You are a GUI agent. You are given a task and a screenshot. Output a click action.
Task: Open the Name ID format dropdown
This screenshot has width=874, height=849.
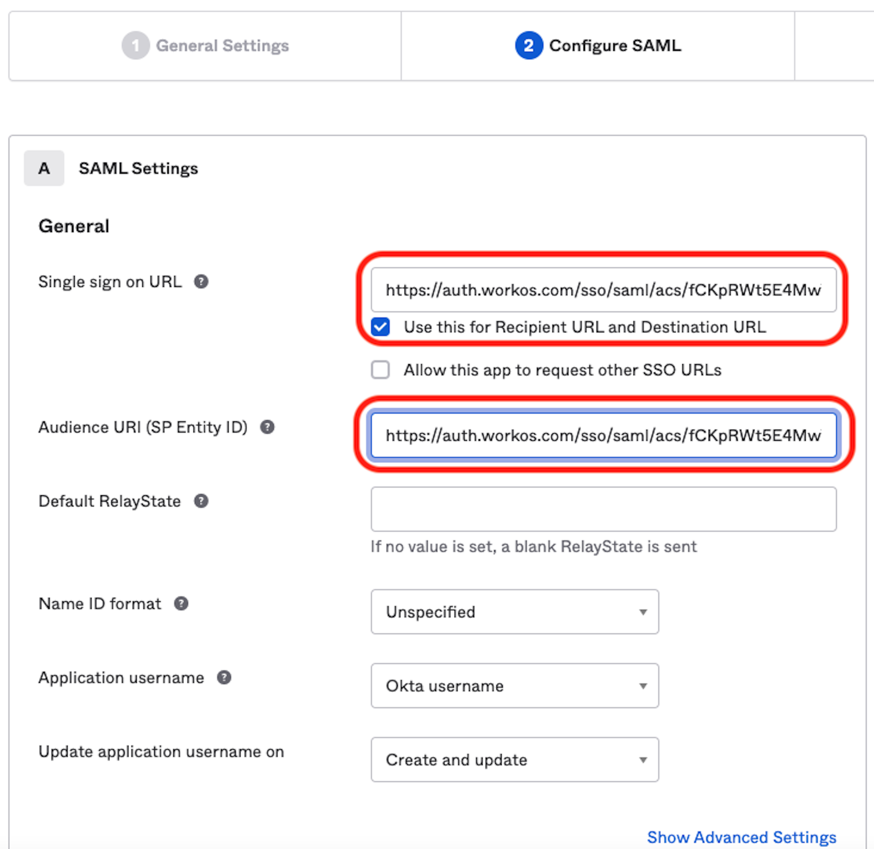coord(514,612)
